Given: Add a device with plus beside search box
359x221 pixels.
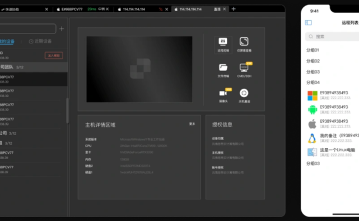Looking at the screenshot, I should (62, 28).
